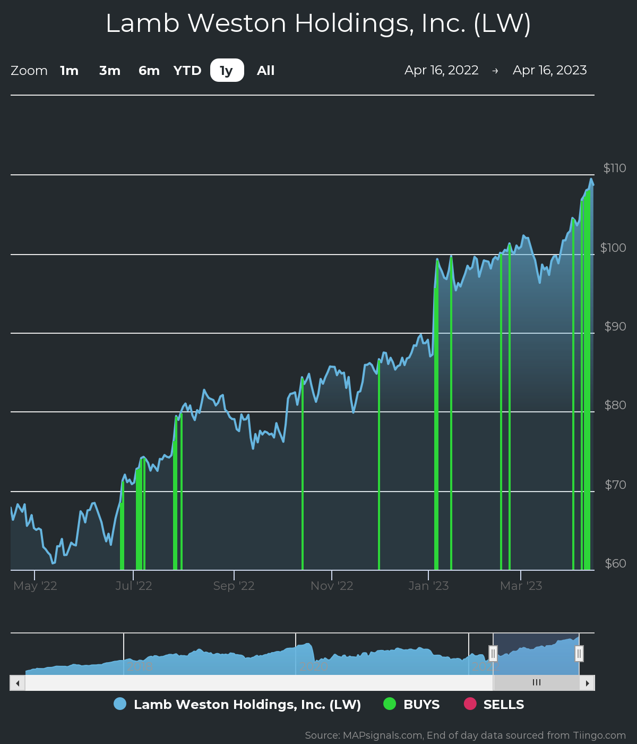Click the 2018 navigator year label
This screenshot has width=637, height=744.
[x=140, y=666]
